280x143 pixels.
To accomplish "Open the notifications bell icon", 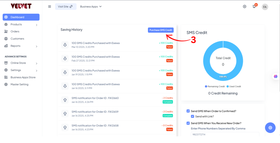I will (254, 7).
